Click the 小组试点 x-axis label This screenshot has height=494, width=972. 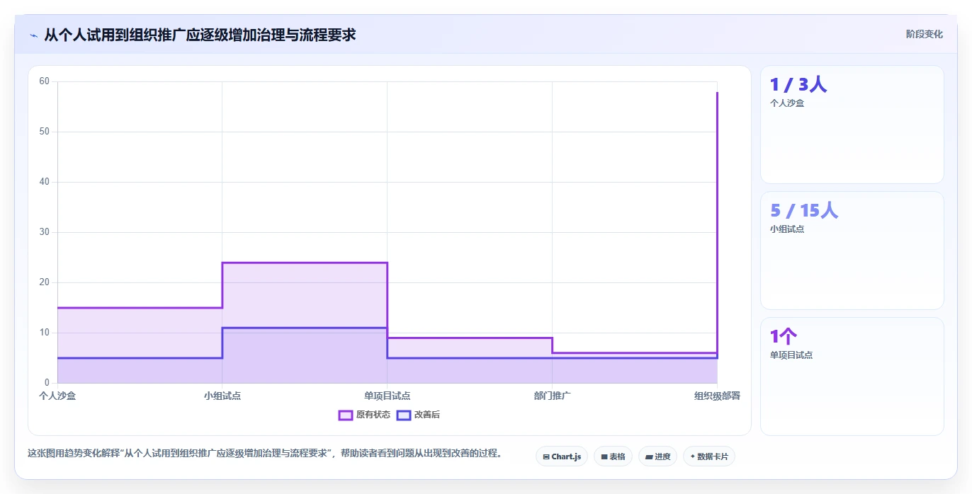click(x=222, y=396)
